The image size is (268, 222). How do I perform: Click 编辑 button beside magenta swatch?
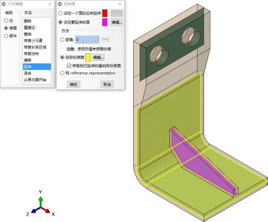(117, 22)
